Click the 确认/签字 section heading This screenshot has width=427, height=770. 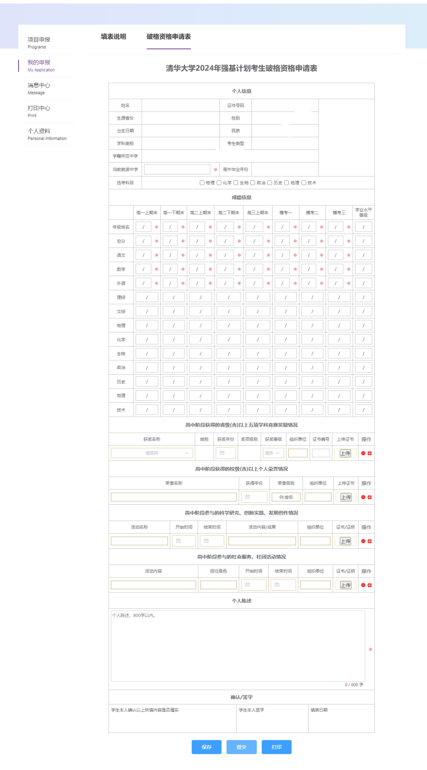(242, 697)
